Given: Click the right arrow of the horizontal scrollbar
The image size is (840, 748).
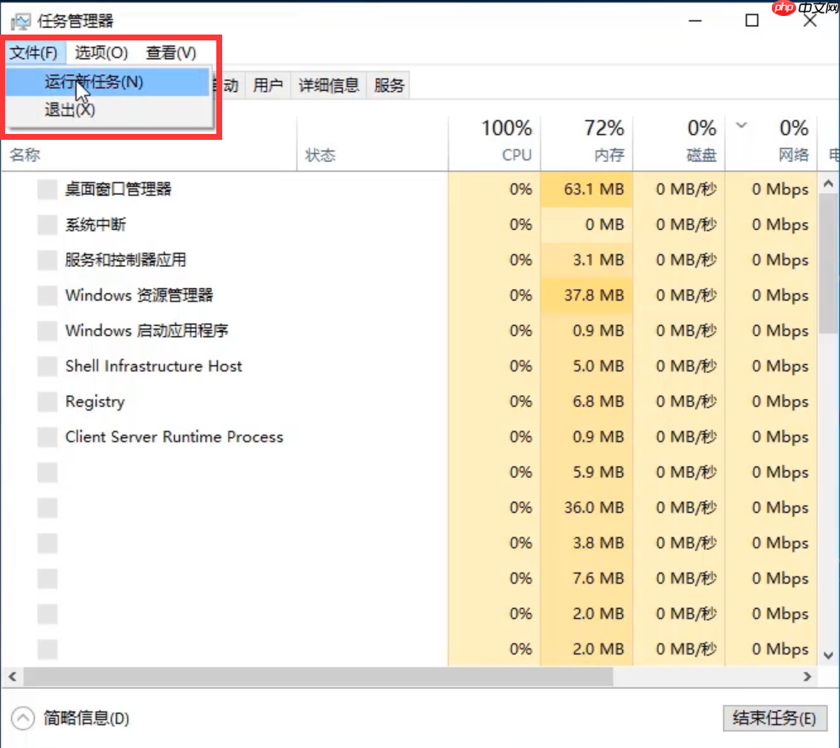Looking at the screenshot, I should pyautogui.click(x=805, y=676).
